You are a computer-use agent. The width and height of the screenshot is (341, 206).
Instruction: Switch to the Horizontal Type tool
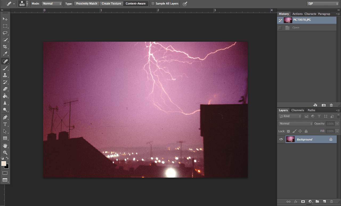5,124
